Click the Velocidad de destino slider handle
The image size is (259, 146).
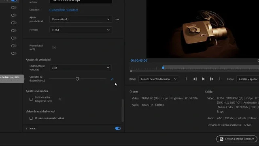coord(77,79)
